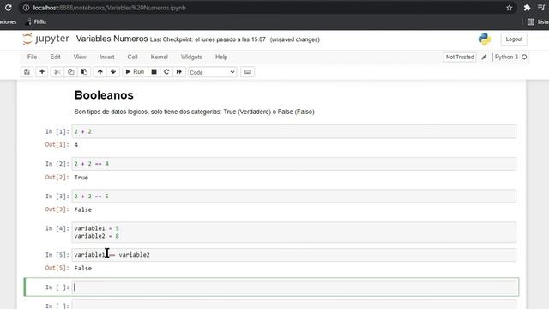This screenshot has height=309, width=549.
Task: Move selected cell down arrow
Action: pos(113,72)
